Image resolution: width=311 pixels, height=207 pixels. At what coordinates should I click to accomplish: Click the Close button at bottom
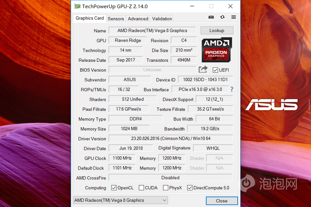click(222, 201)
